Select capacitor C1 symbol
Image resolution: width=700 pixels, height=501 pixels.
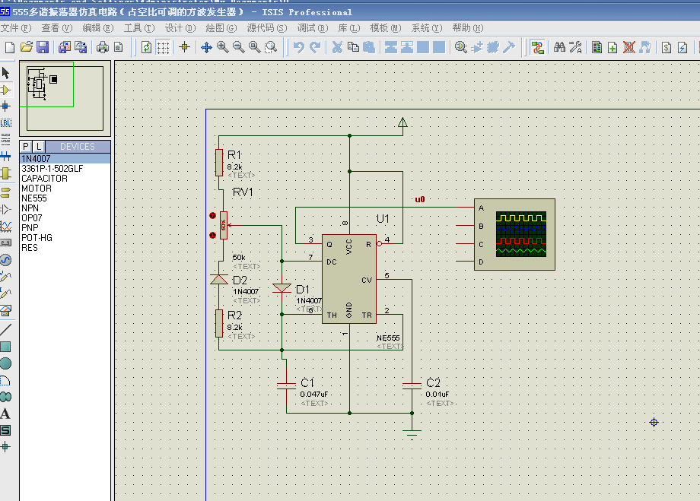(286, 386)
